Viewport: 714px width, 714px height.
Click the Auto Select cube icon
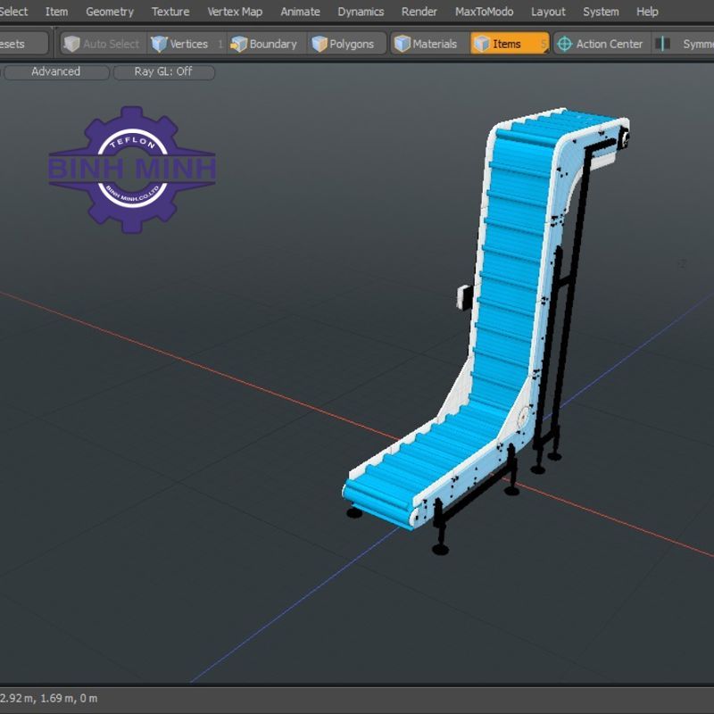72,44
